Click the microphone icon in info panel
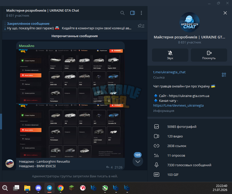The width and height of the screenshot is (232, 194). [157, 165]
